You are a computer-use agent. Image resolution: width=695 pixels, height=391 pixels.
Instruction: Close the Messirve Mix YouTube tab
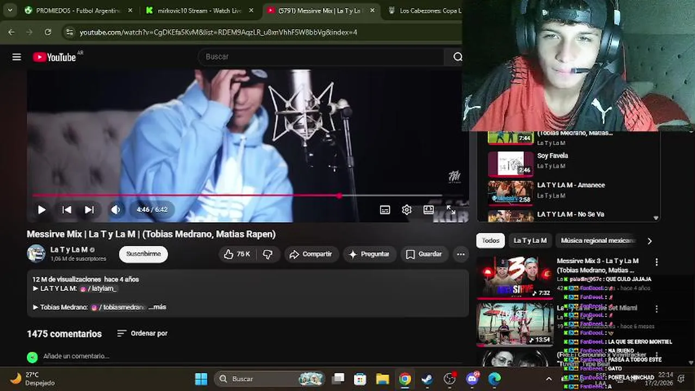372,10
